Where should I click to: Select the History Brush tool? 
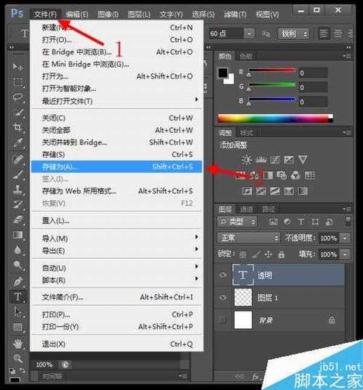[18, 205]
